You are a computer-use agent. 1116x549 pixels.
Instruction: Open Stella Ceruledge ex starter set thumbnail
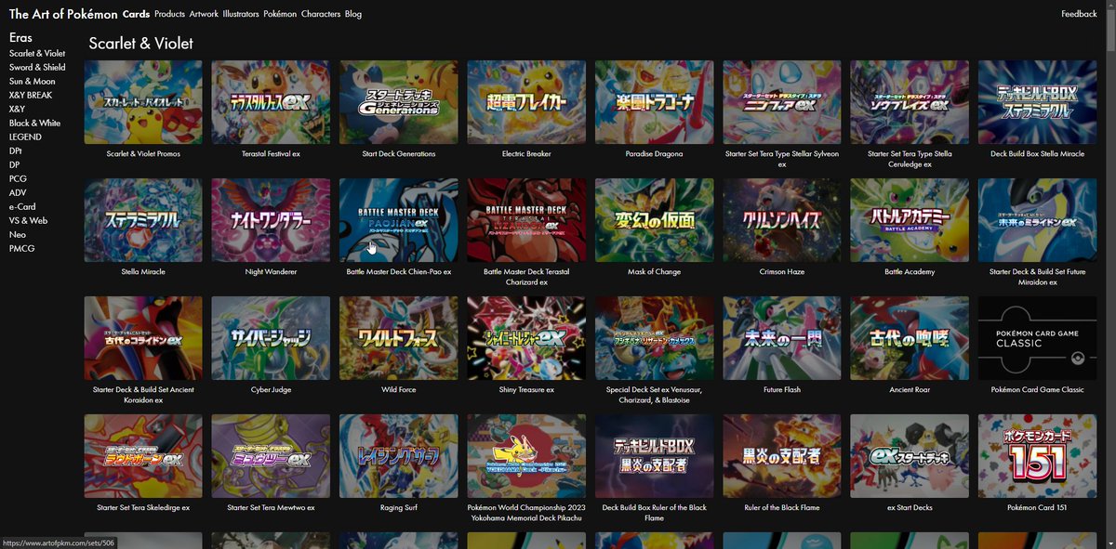point(910,102)
